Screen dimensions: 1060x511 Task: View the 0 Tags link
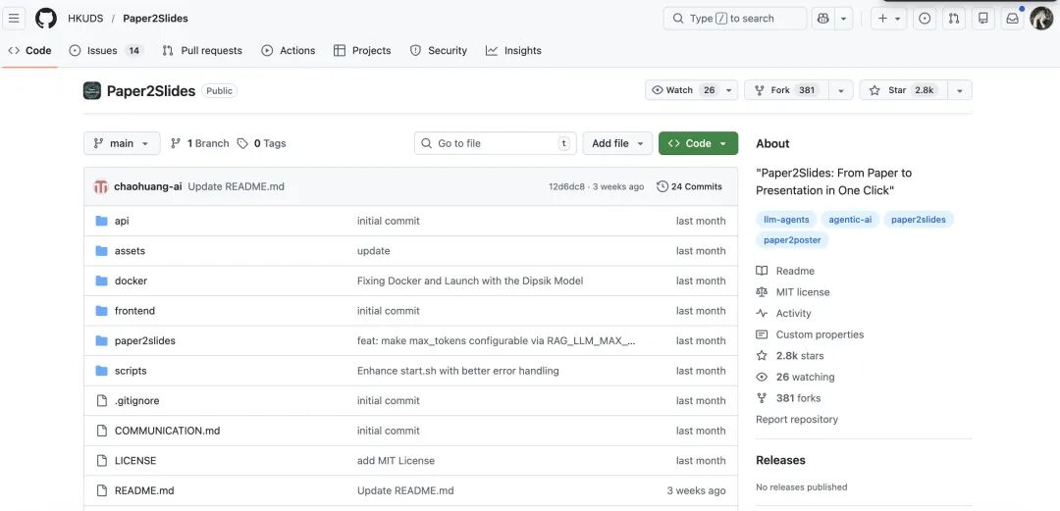[x=262, y=143]
